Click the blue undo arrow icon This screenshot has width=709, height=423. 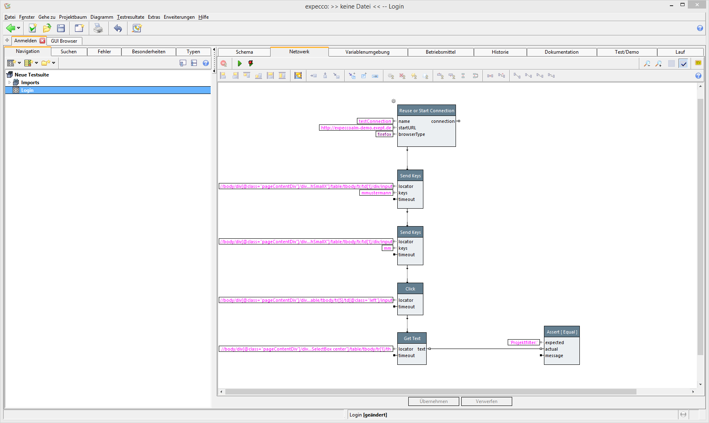point(118,28)
